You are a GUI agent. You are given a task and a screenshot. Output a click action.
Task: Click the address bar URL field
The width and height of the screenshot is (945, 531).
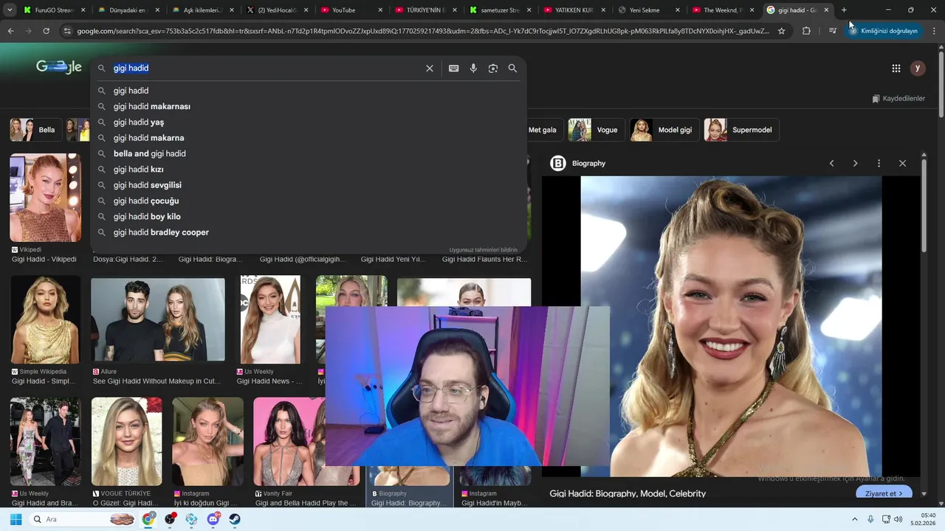pyautogui.click(x=422, y=31)
